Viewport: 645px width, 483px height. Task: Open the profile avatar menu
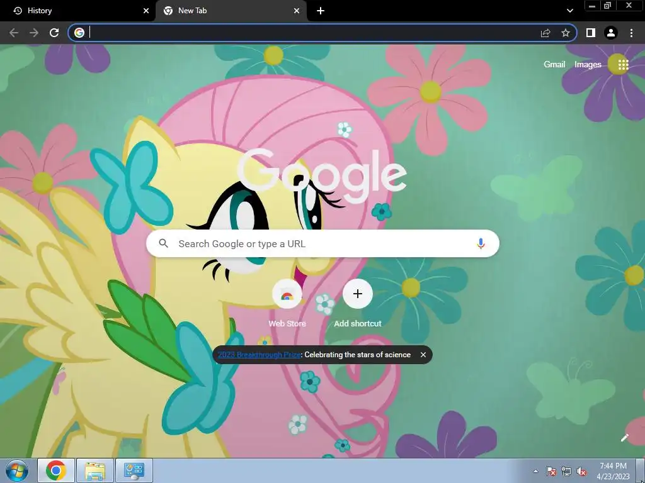point(611,33)
